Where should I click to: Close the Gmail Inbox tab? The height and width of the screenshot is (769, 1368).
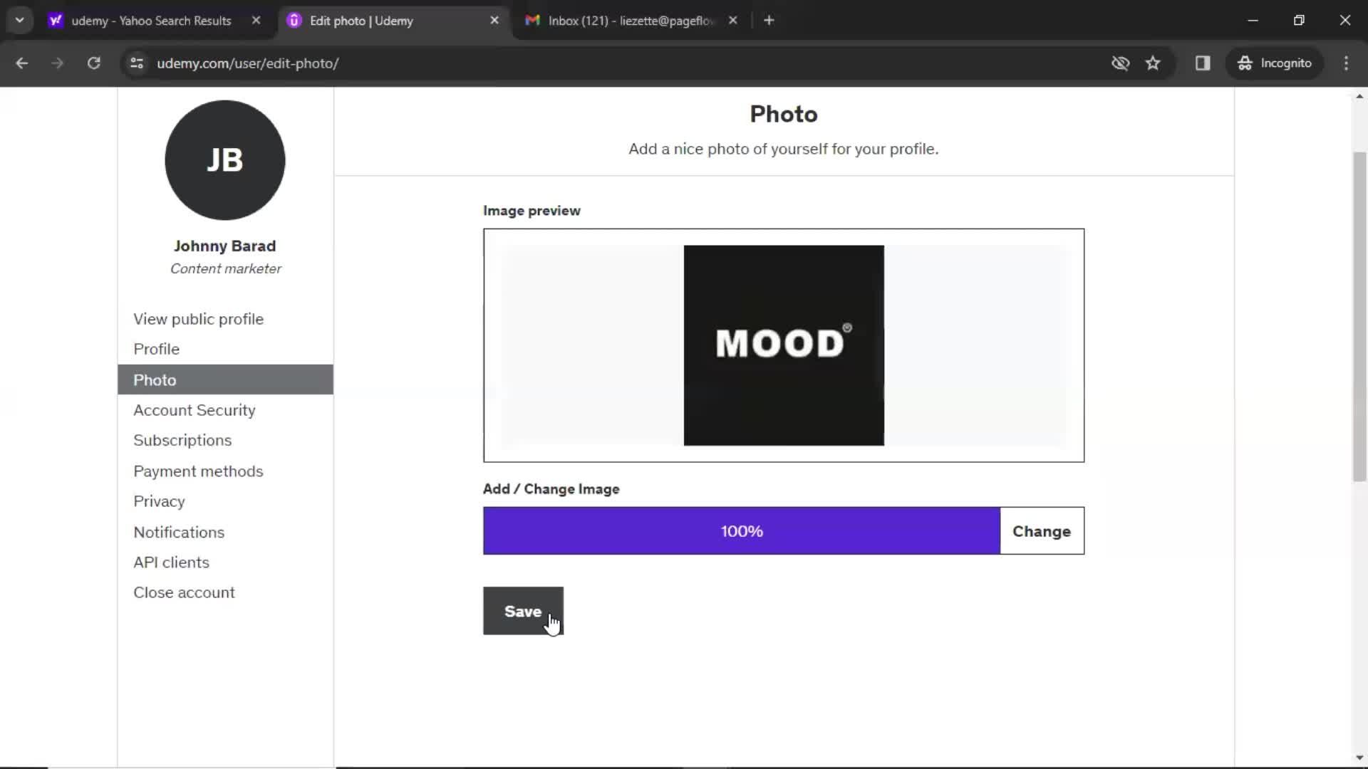732,21
